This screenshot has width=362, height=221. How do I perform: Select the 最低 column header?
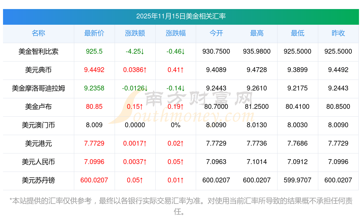297,33
